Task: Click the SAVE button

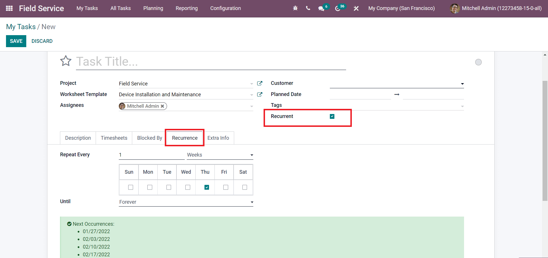Action: pos(16,41)
